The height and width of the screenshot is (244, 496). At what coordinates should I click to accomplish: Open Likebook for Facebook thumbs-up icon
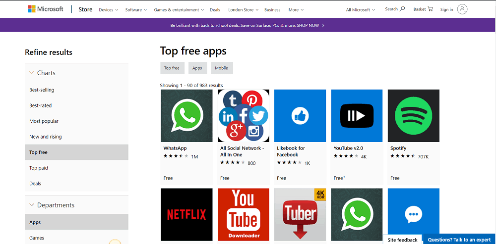[300, 116]
